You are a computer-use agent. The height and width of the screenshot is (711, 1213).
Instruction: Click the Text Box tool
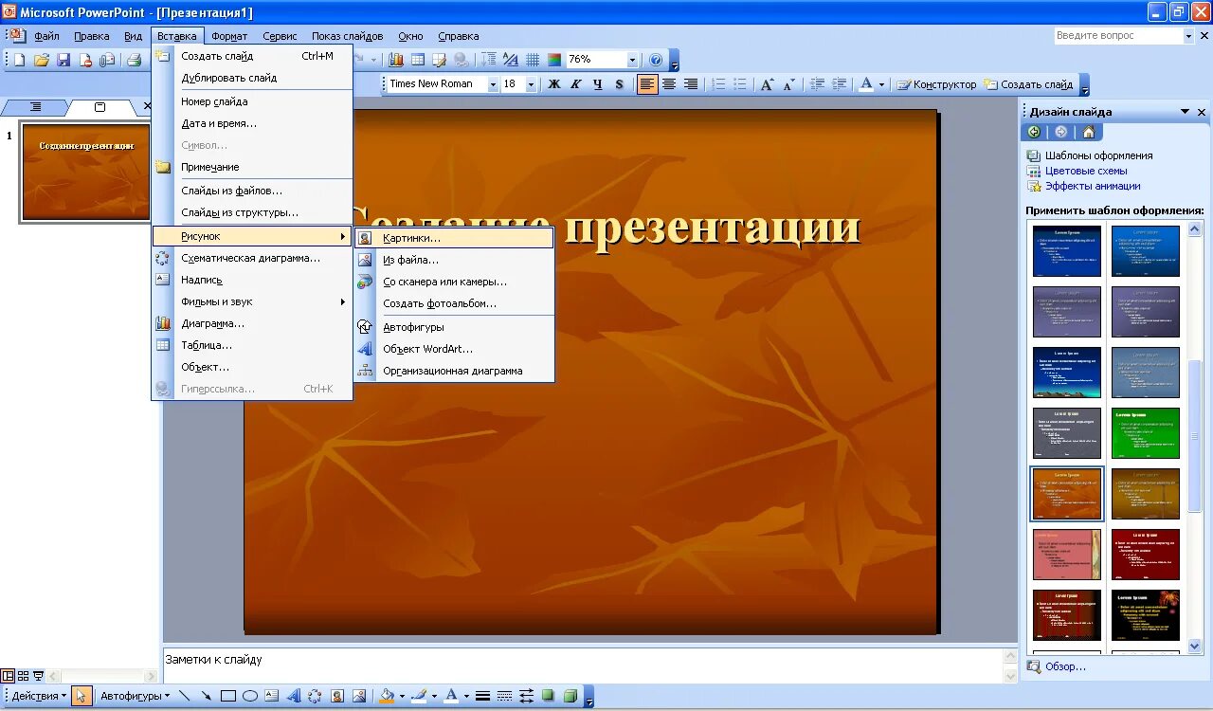[x=269, y=695]
